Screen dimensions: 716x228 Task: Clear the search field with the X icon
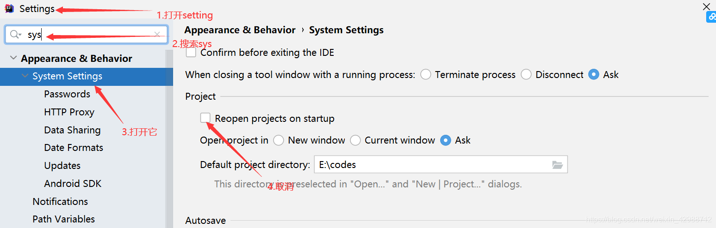pos(157,35)
